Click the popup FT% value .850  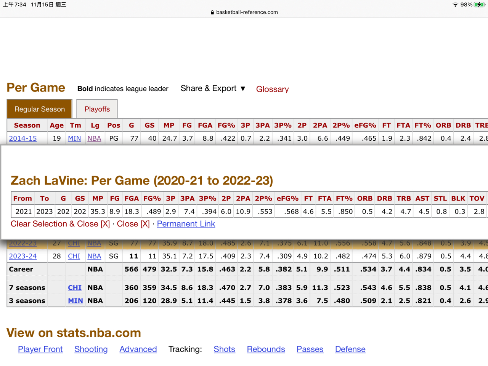click(x=345, y=212)
